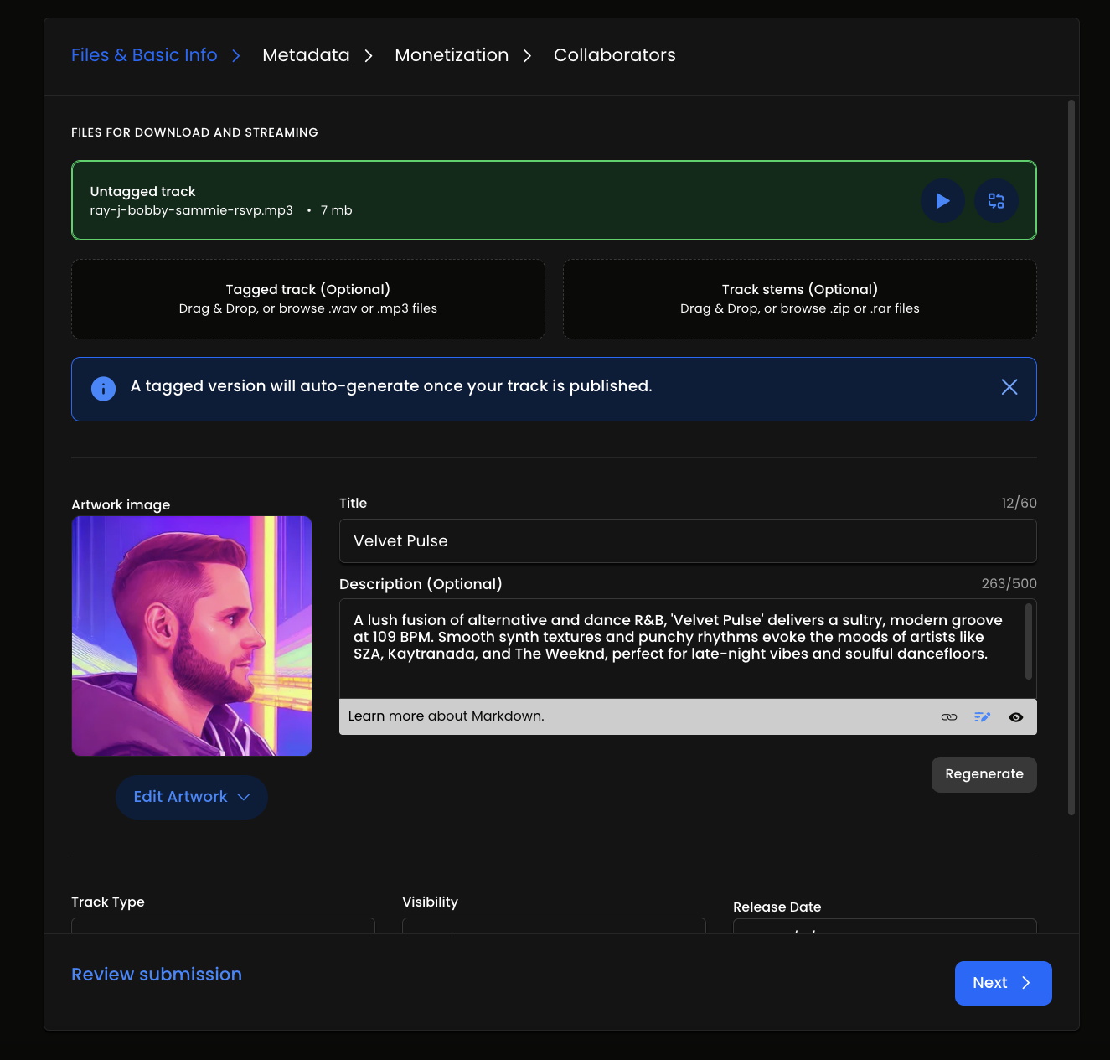Click the description box scrollbar
1110x1060 pixels.
[x=1029, y=641]
